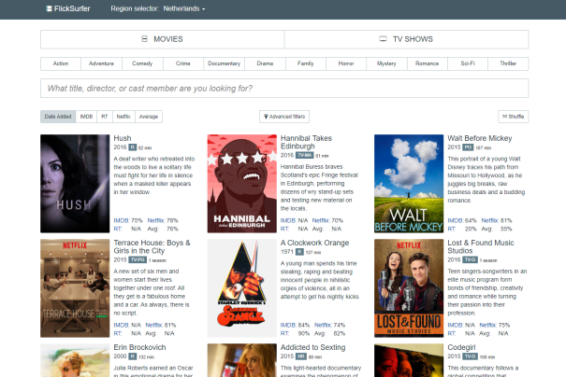Sort results by IMDB rating
Screen dimensions: 566x377
tap(86, 117)
